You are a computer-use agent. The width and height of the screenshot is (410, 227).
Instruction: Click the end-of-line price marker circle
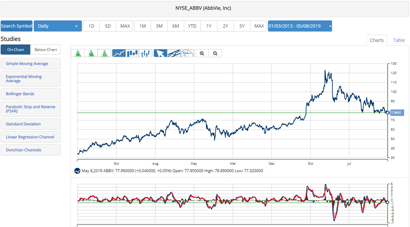[x=387, y=113]
